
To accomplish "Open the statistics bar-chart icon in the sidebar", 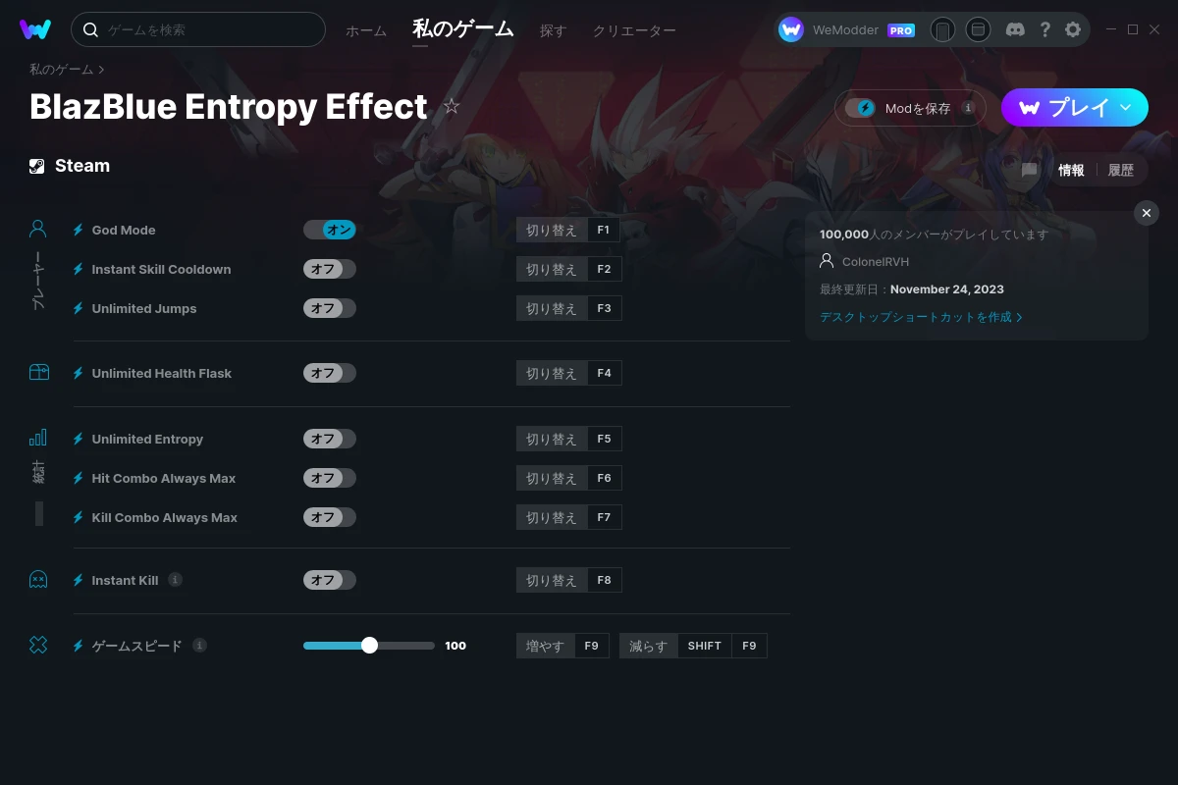I will tap(37, 437).
